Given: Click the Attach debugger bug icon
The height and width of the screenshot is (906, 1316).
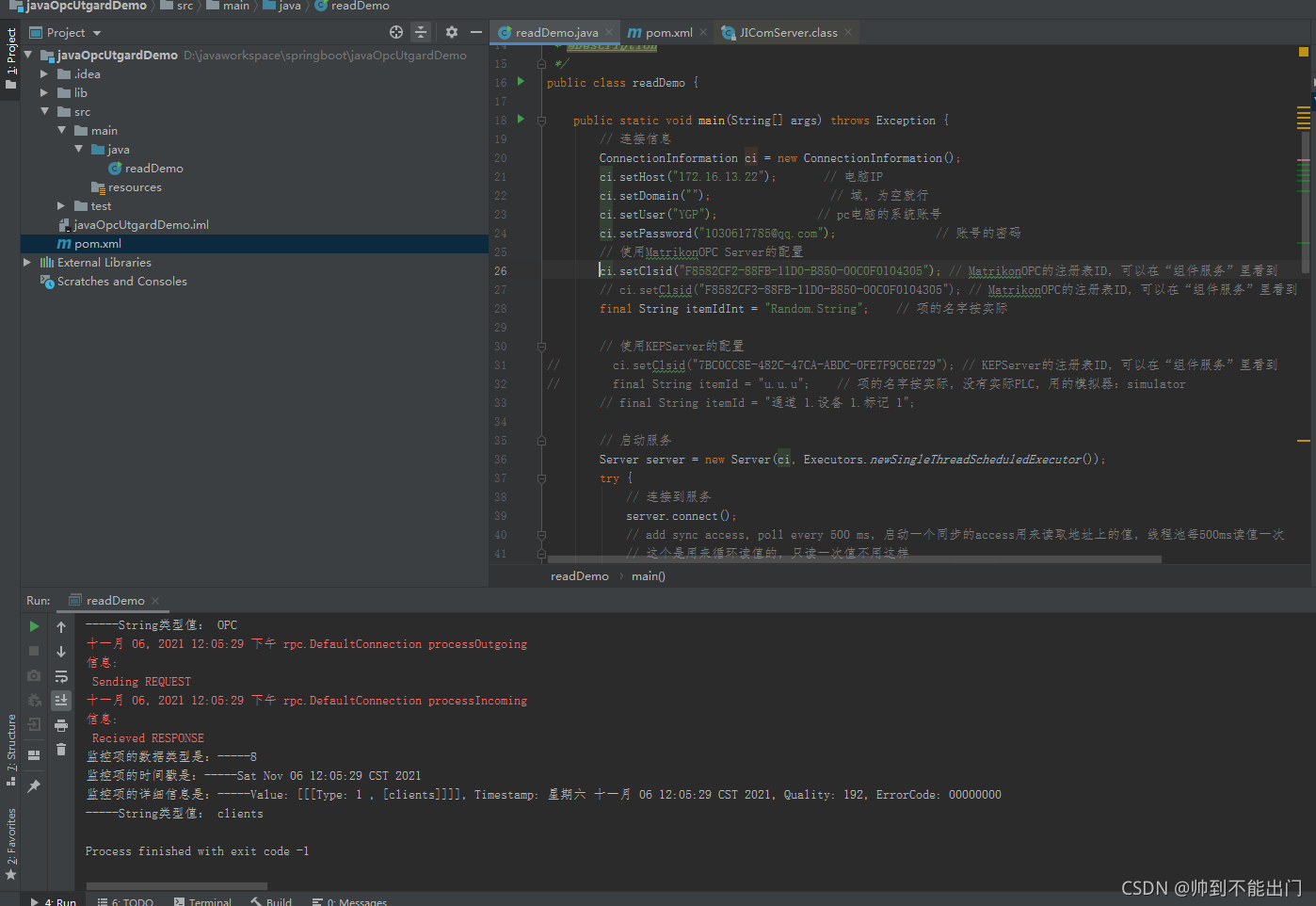Looking at the screenshot, I should click(34, 700).
